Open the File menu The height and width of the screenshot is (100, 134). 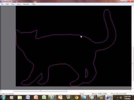point(2,4)
